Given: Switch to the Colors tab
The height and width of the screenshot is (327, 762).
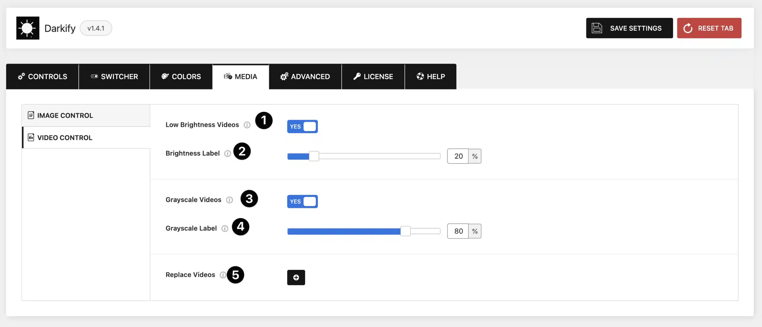Looking at the screenshot, I should point(181,77).
